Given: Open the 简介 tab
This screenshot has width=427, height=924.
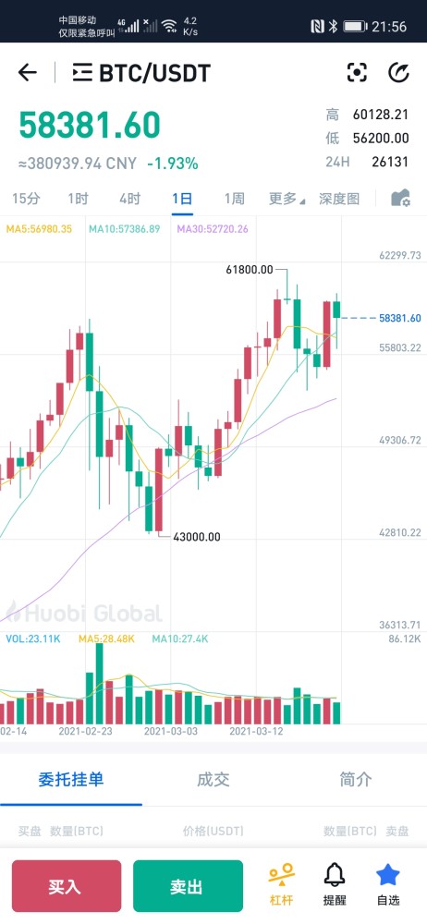Looking at the screenshot, I should point(356,780).
